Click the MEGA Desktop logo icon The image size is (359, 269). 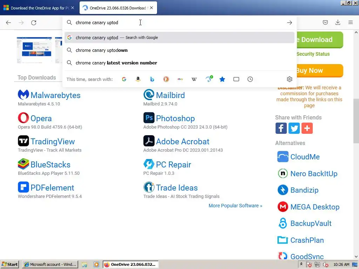coord(283,207)
